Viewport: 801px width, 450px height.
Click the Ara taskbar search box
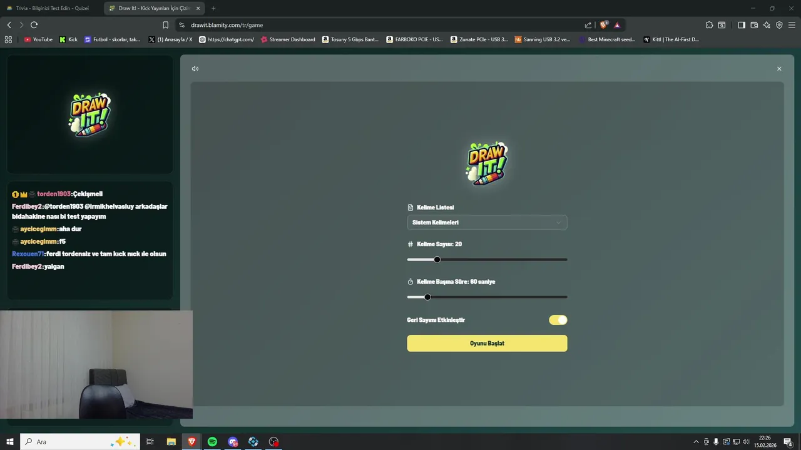(x=79, y=442)
